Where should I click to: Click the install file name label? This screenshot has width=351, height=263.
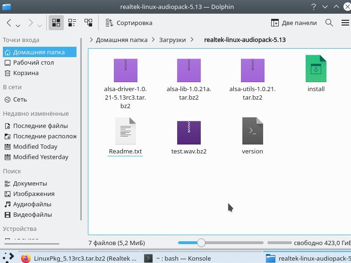(316, 89)
